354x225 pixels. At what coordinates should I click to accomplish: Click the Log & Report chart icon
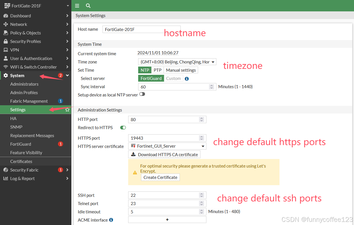(6, 178)
